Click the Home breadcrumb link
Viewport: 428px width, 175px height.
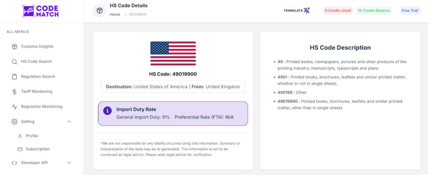(x=115, y=15)
